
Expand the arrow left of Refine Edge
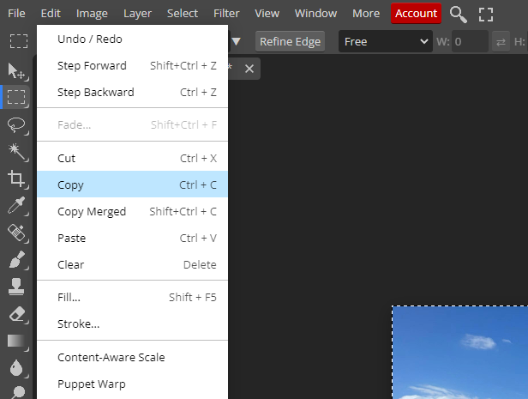coord(237,41)
